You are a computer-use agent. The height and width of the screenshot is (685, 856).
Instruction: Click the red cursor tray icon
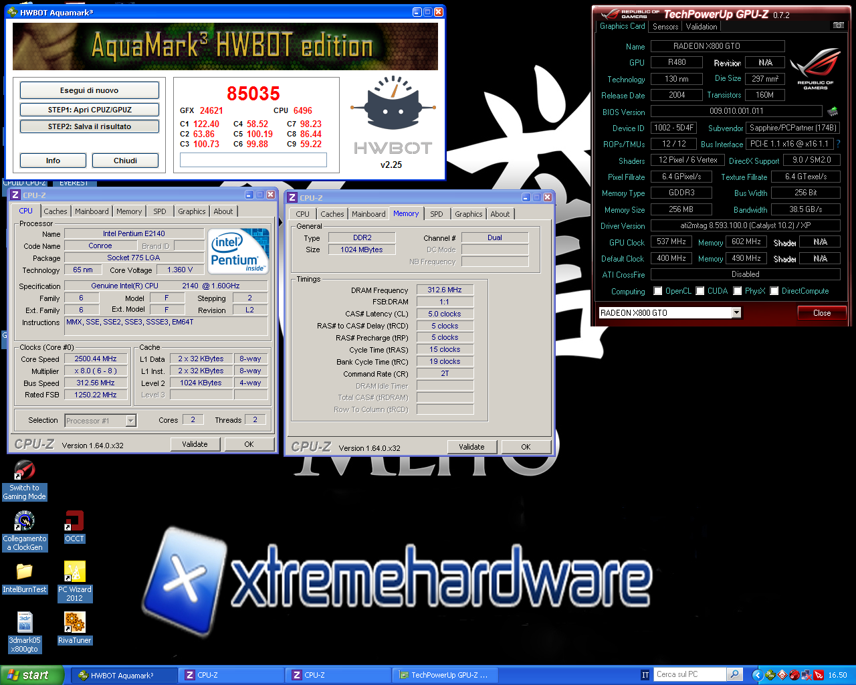(x=818, y=675)
